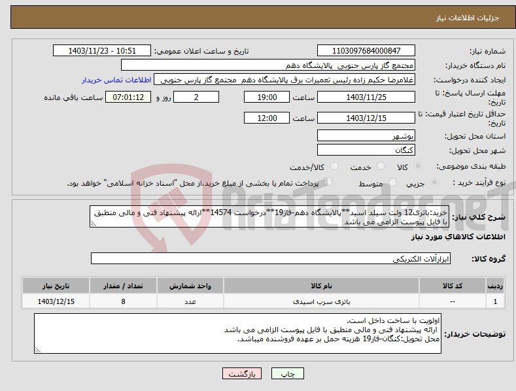Click the item name باتری سرب اسیدی
Viewport: 516px width, 391px height.
coord(321,301)
